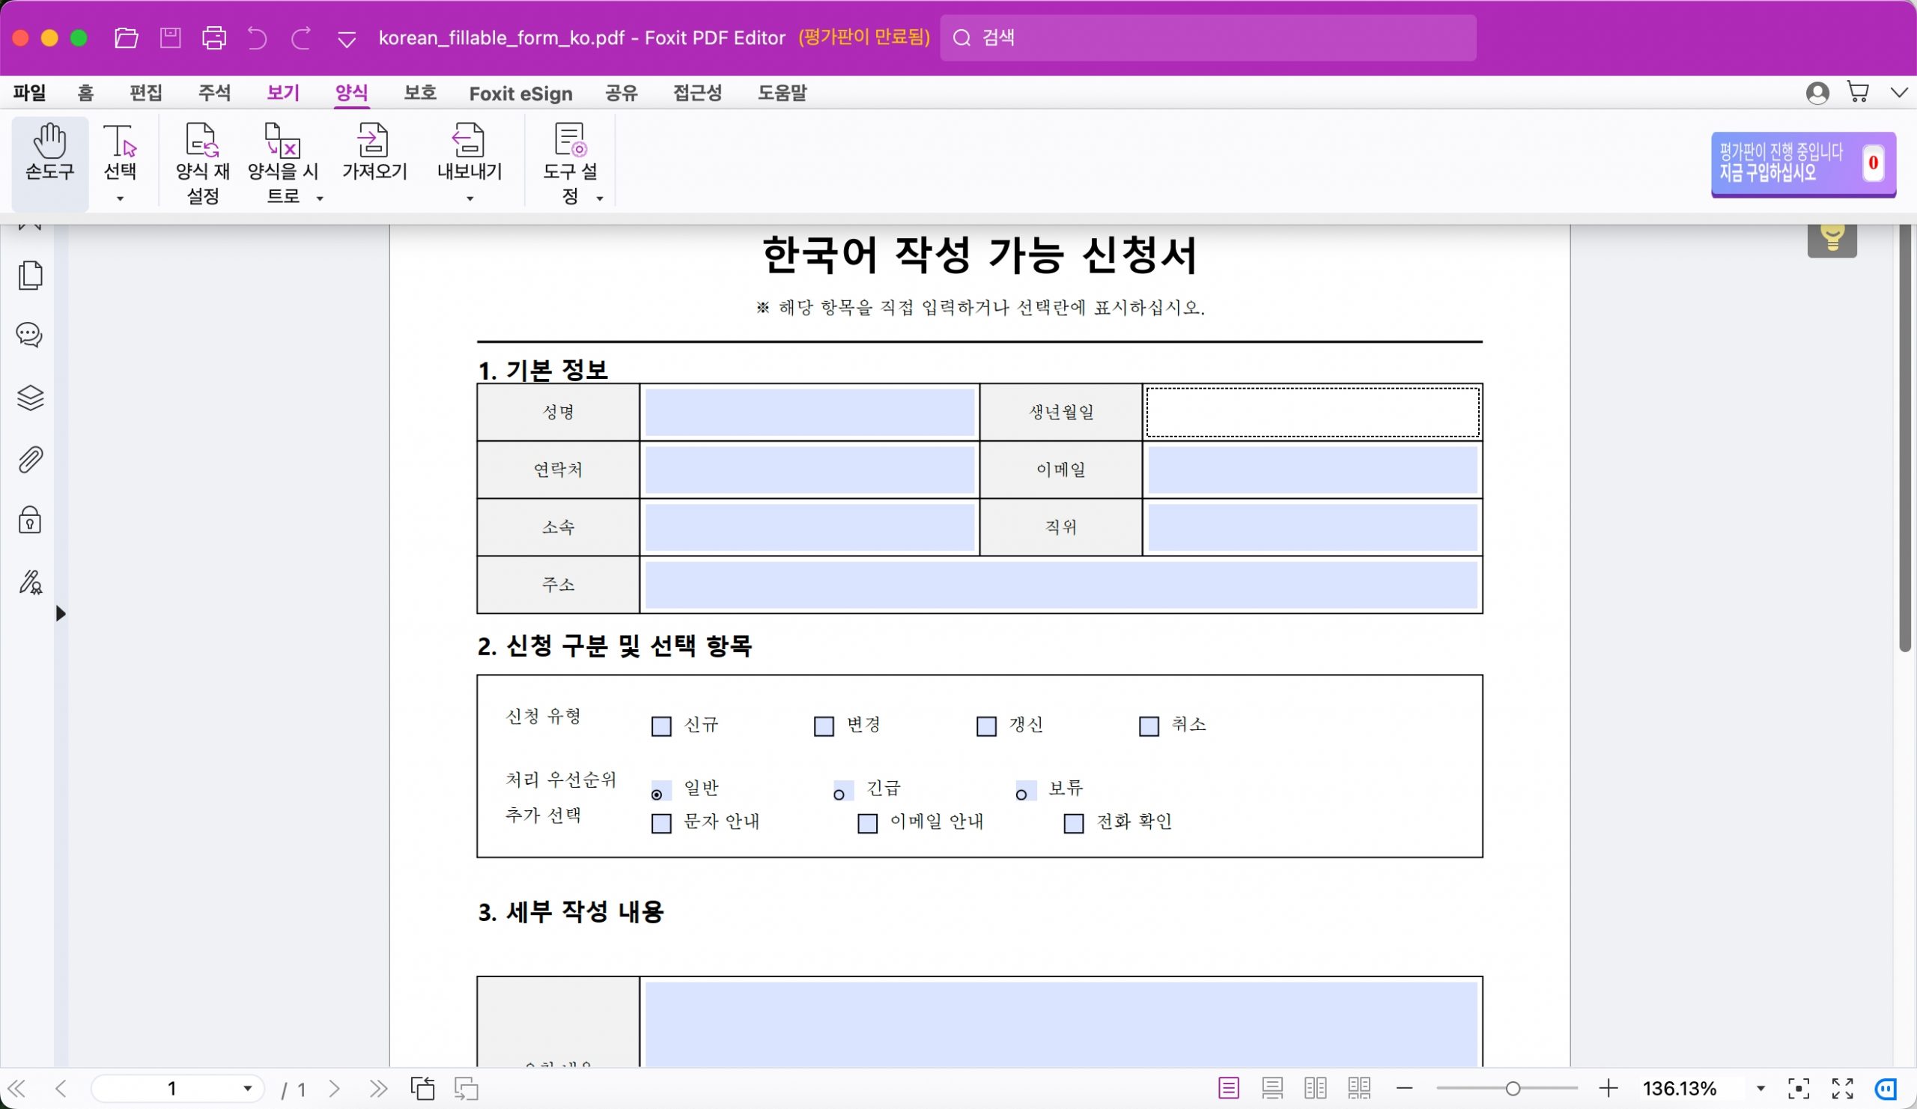The height and width of the screenshot is (1109, 1917).
Task: Open the Layers panel in sidebar
Action: pos(31,397)
